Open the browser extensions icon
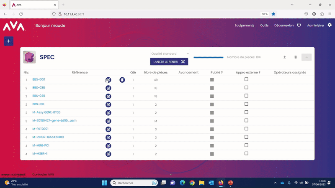The width and height of the screenshot is (335, 188). tap(322, 14)
